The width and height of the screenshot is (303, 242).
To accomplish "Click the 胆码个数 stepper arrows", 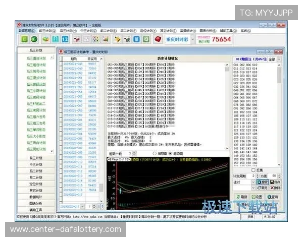I will 134,154.
